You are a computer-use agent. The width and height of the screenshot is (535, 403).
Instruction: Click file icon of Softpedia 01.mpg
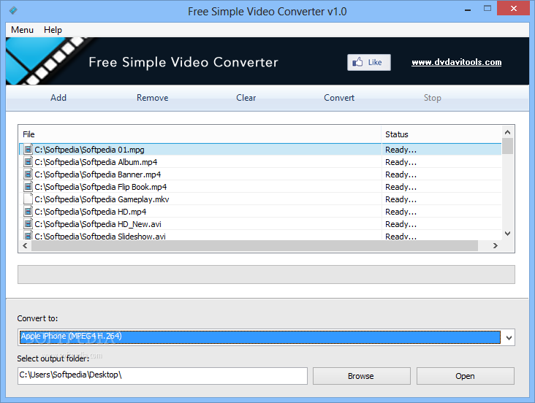click(29, 150)
